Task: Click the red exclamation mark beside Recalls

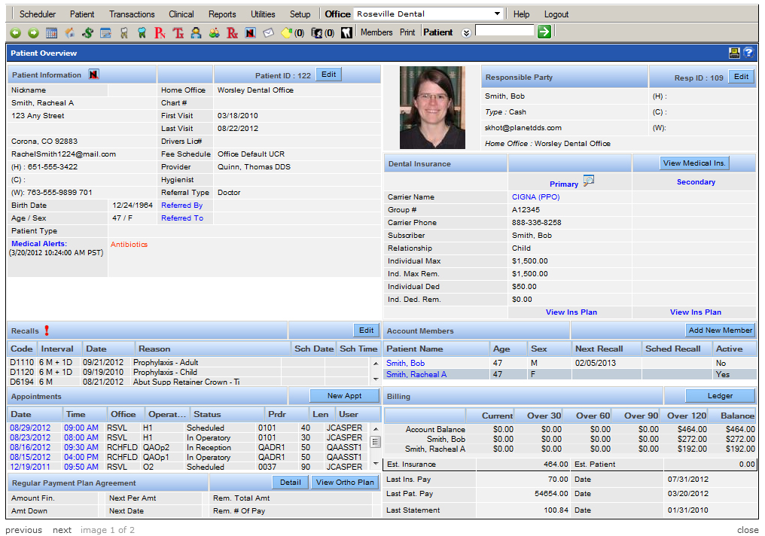Action: [x=47, y=330]
